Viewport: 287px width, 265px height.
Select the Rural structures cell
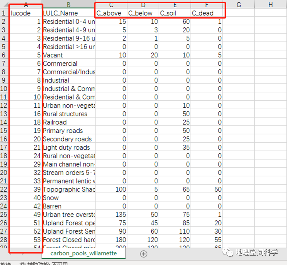[x=69, y=114]
